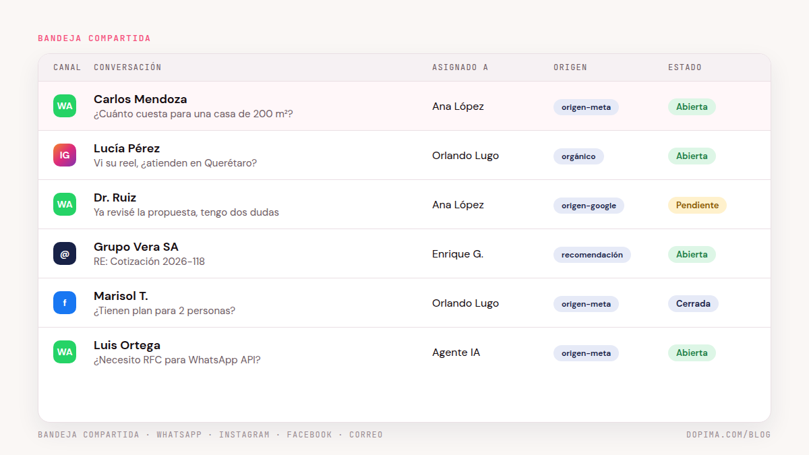Click the origen-meta tag in Luis Ortega's row
The width and height of the screenshot is (809, 455).
coord(586,353)
